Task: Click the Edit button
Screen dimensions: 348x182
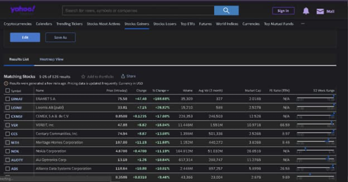Action: 25,37
